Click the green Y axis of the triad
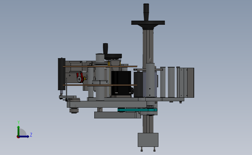The image size is (252, 155). coord(19,131)
